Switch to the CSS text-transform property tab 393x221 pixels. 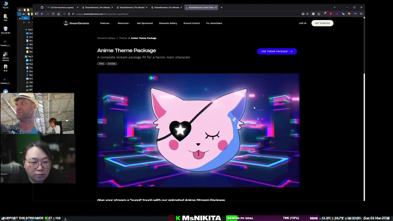click(x=62, y=7)
